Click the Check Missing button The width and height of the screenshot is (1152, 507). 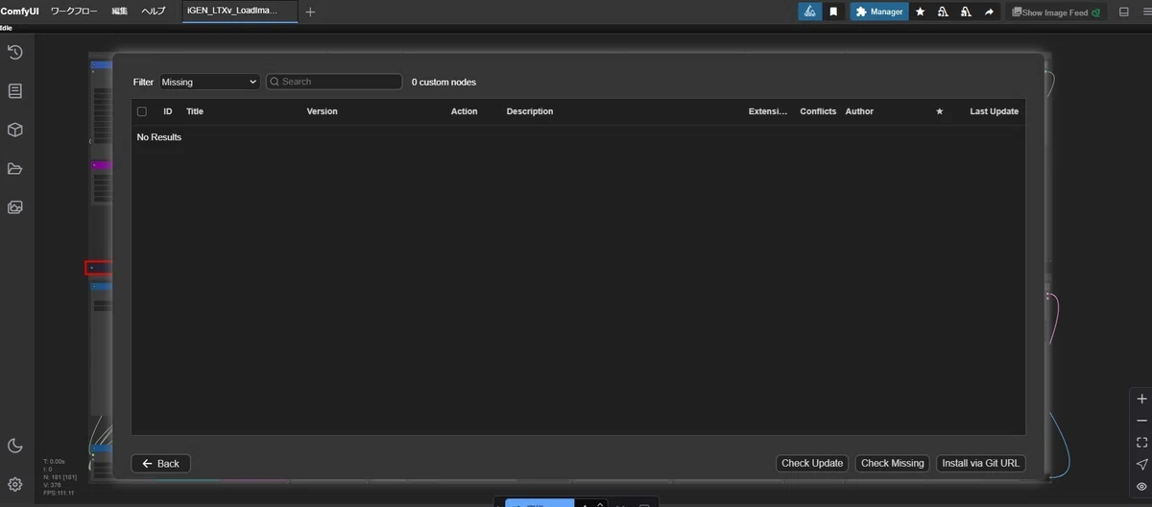click(x=893, y=463)
